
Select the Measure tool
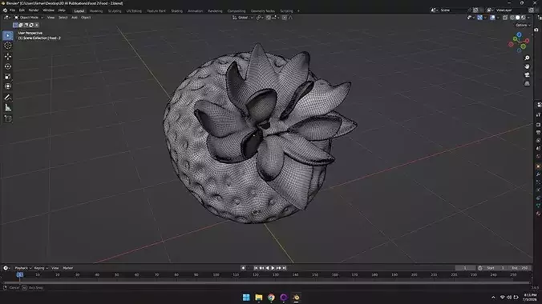[x=8, y=108]
